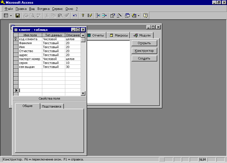Viewport: 227px width, 163px height.
Task: Click the 'Тип данных' column header
Action: [x=54, y=35]
